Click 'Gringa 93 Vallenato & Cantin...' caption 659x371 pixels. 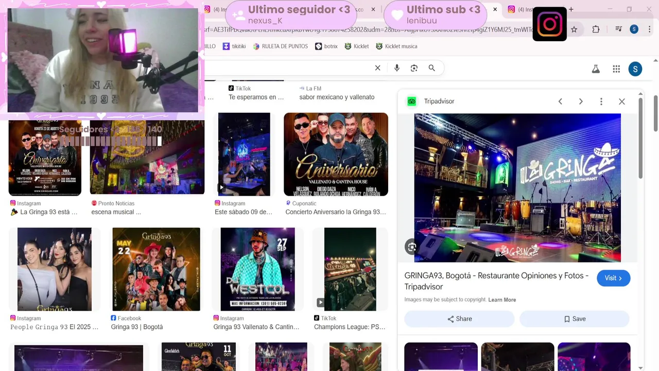click(256, 327)
